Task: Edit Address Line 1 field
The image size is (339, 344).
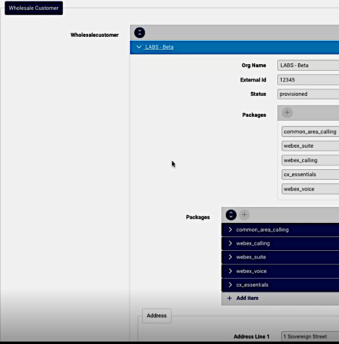Action: (x=310, y=337)
